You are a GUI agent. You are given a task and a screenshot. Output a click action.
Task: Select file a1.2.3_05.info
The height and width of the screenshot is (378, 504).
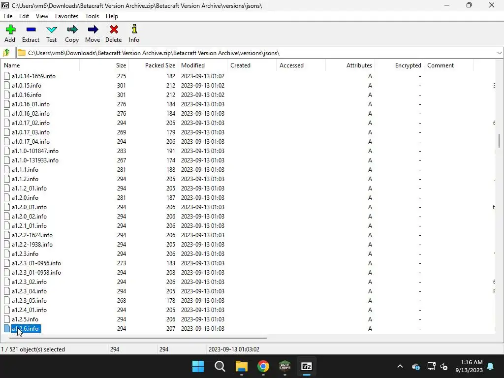click(x=29, y=301)
